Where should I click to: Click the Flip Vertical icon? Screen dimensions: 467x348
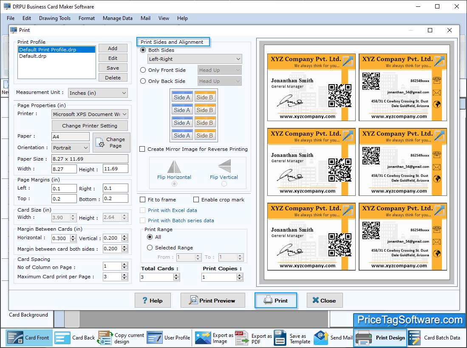click(x=224, y=166)
